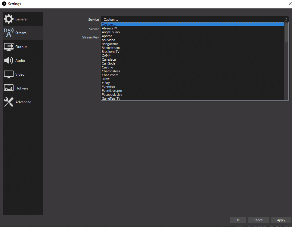Viewport: 292px width, 227px height.
Task: Go to Audio settings tab
Action: click(x=23, y=60)
